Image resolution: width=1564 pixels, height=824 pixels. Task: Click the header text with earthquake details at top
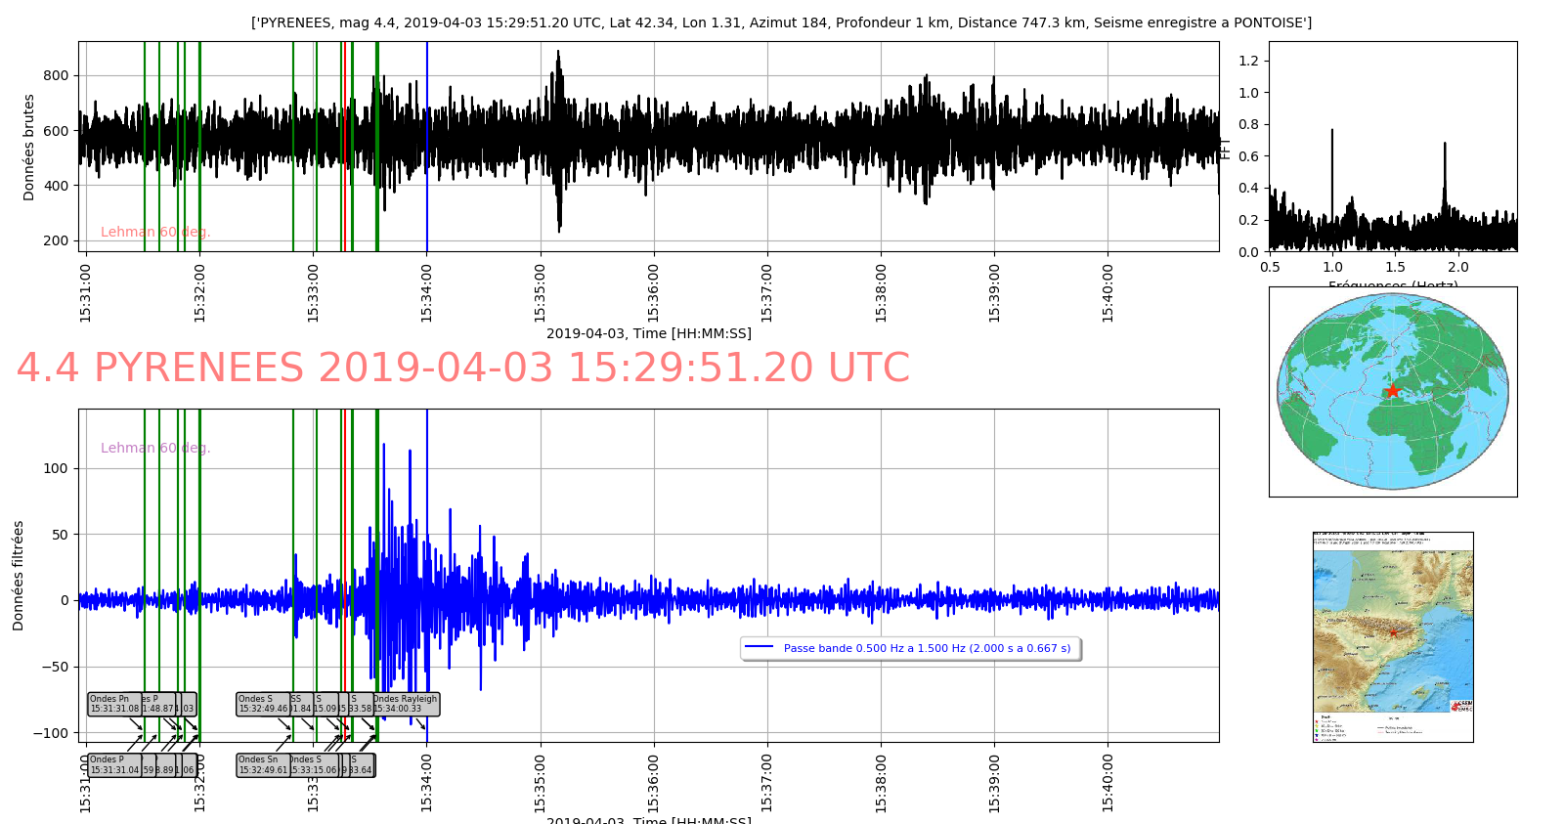pos(781,22)
